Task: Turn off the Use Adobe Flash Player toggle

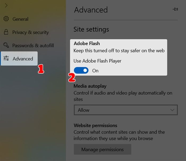Action: 81,70
